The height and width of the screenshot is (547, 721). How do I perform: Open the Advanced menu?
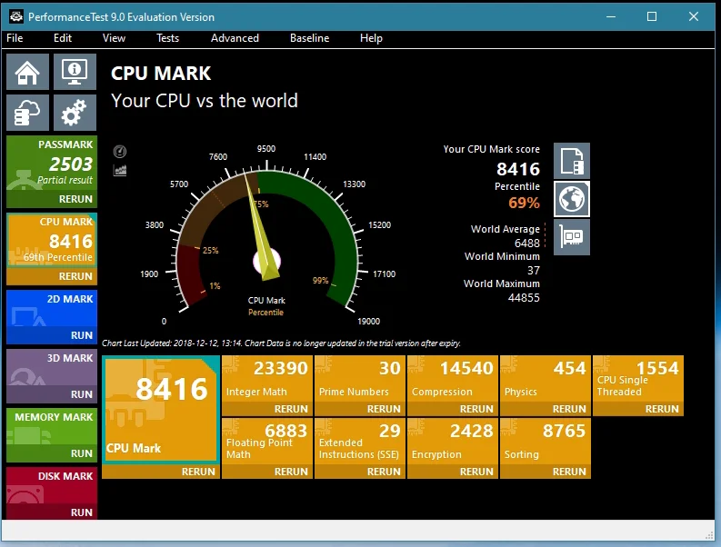point(235,38)
